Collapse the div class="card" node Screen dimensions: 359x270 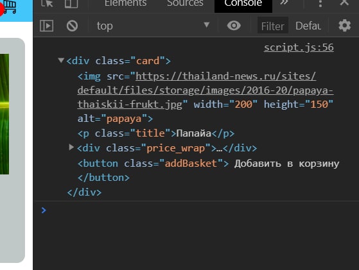[61, 60]
